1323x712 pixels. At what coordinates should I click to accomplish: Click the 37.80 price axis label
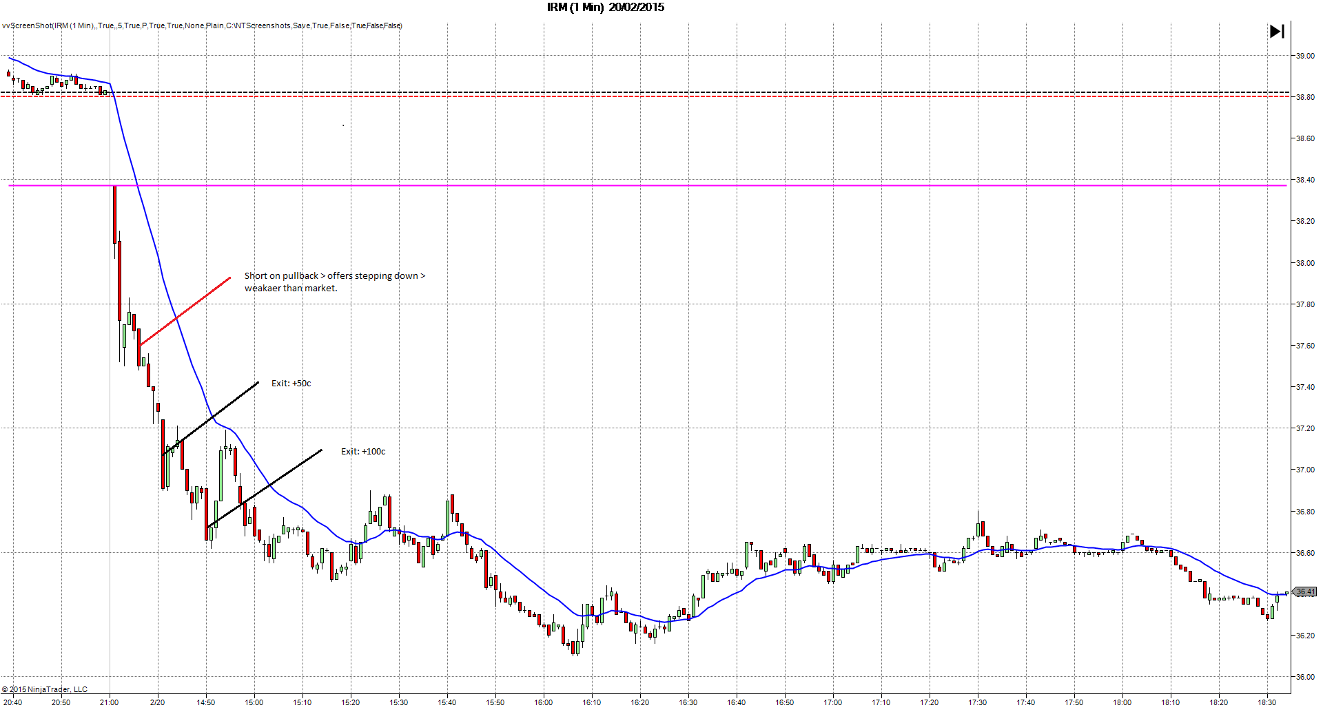coord(1305,304)
